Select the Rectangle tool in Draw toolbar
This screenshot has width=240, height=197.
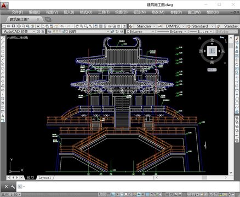[x=3, y=56]
